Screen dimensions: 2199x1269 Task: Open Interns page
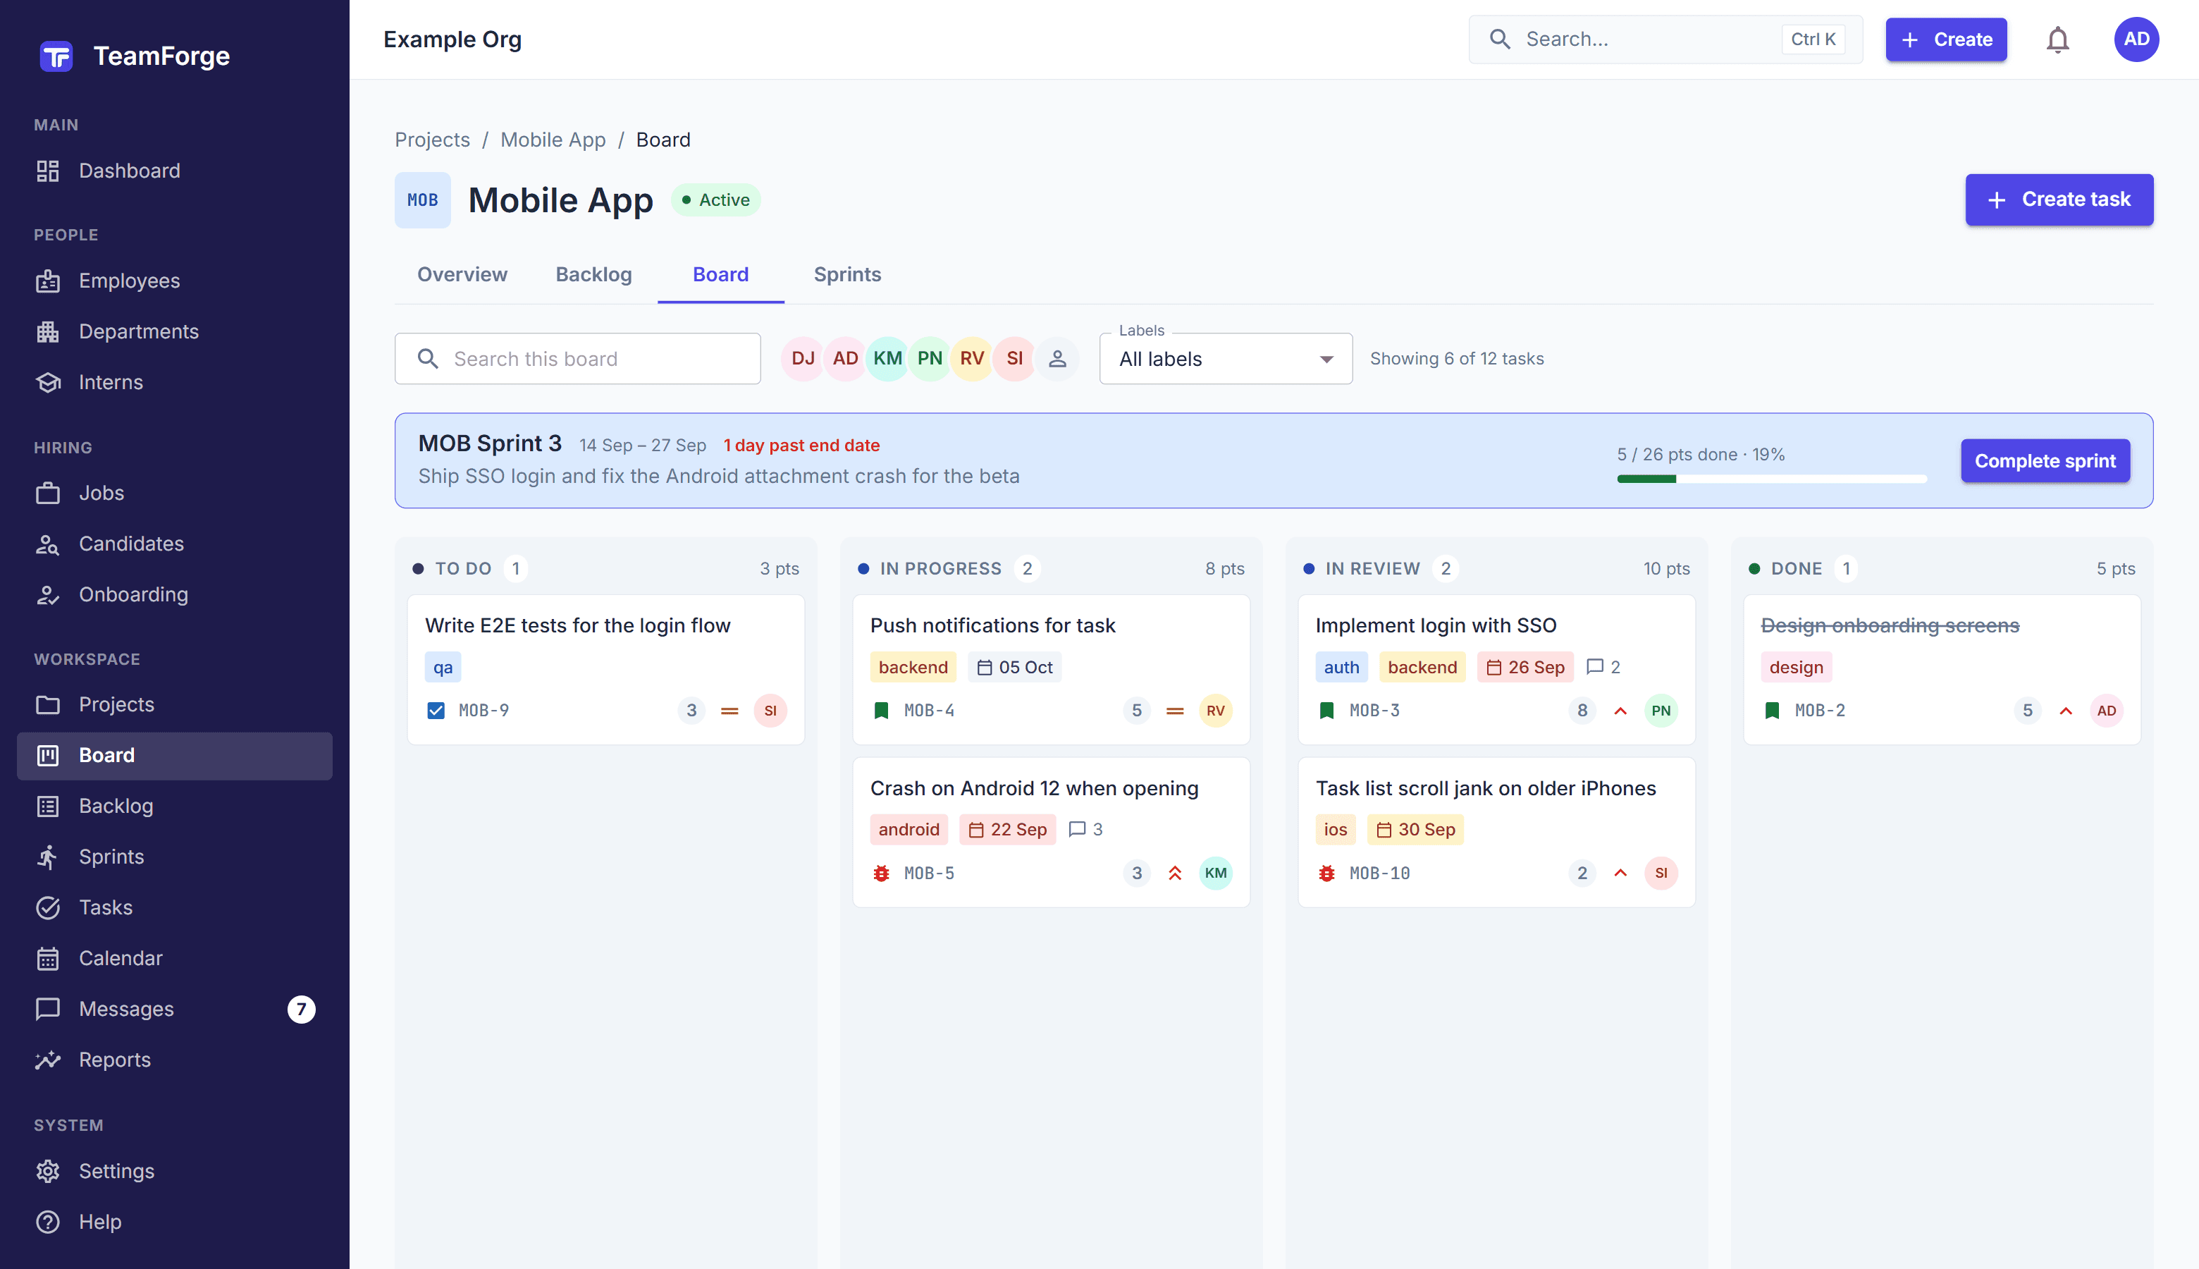(x=174, y=381)
